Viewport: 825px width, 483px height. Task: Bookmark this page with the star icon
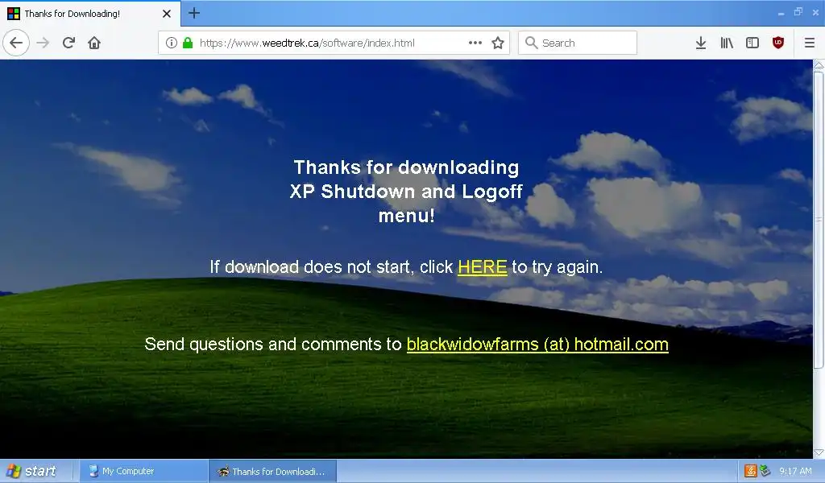pos(498,43)
